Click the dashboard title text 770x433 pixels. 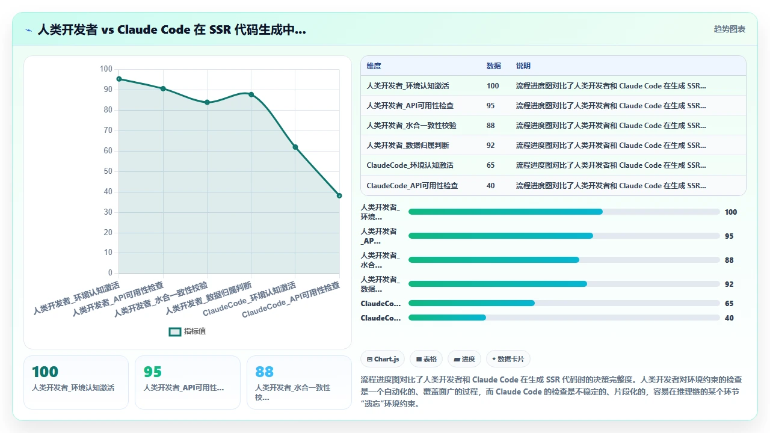[x=171, y=29]
